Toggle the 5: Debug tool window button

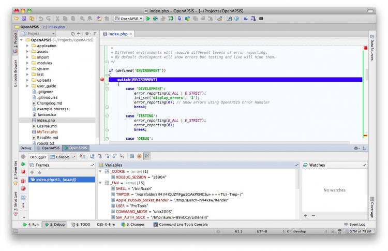coord(54,225)
